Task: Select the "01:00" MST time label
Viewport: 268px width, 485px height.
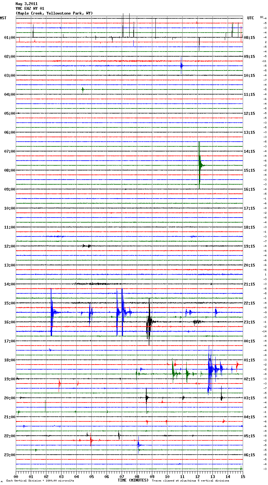Action: [x=10, y=38]
